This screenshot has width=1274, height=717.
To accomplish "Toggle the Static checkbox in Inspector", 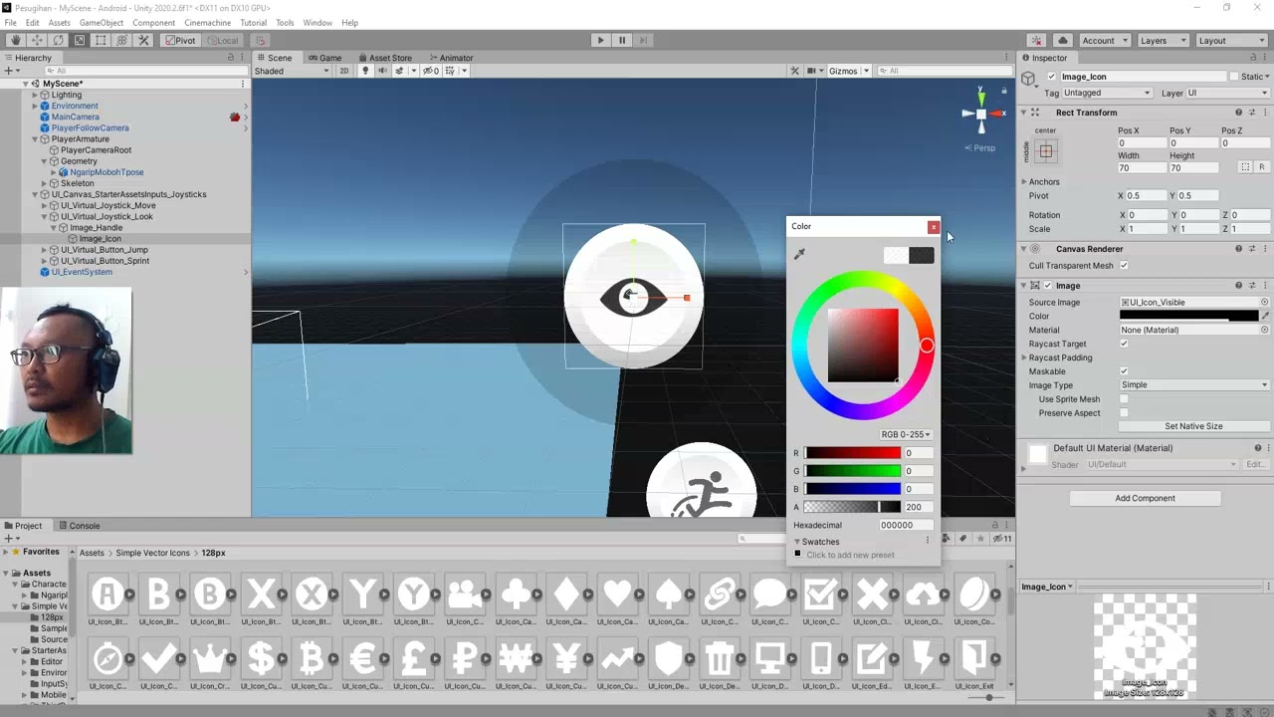I will [x=1234, y=77].
